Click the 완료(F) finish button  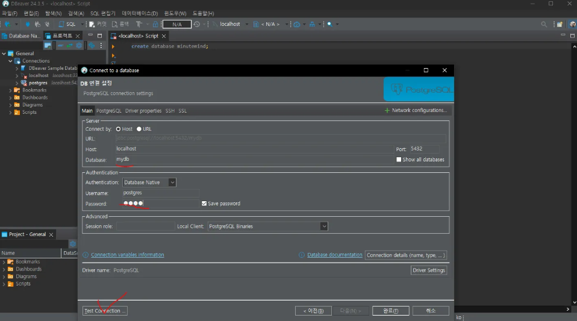391,311
